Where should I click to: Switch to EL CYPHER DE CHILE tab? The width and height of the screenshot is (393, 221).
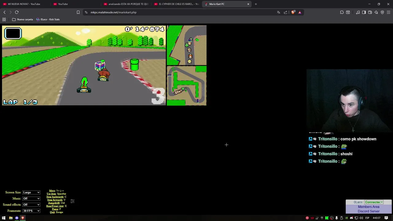coord(177,4)
